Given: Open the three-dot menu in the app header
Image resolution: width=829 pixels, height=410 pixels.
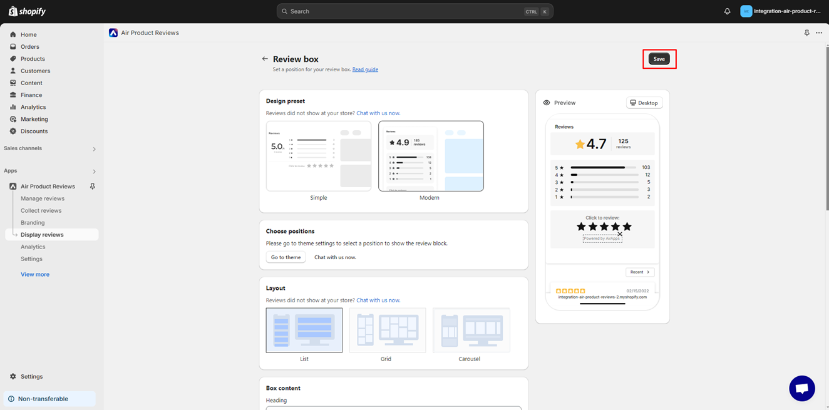Looking at the screenshot, I should (x=819, y=33).
